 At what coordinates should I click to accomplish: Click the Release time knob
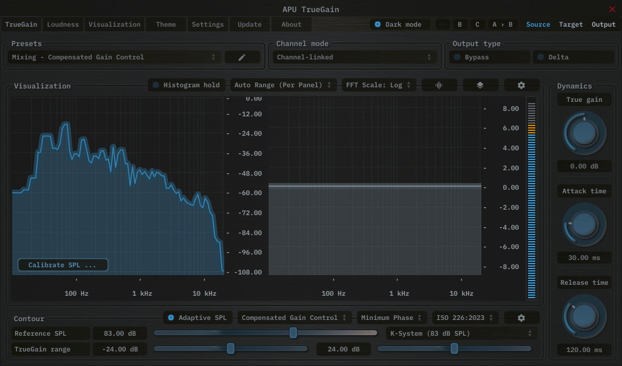point(584,317)
